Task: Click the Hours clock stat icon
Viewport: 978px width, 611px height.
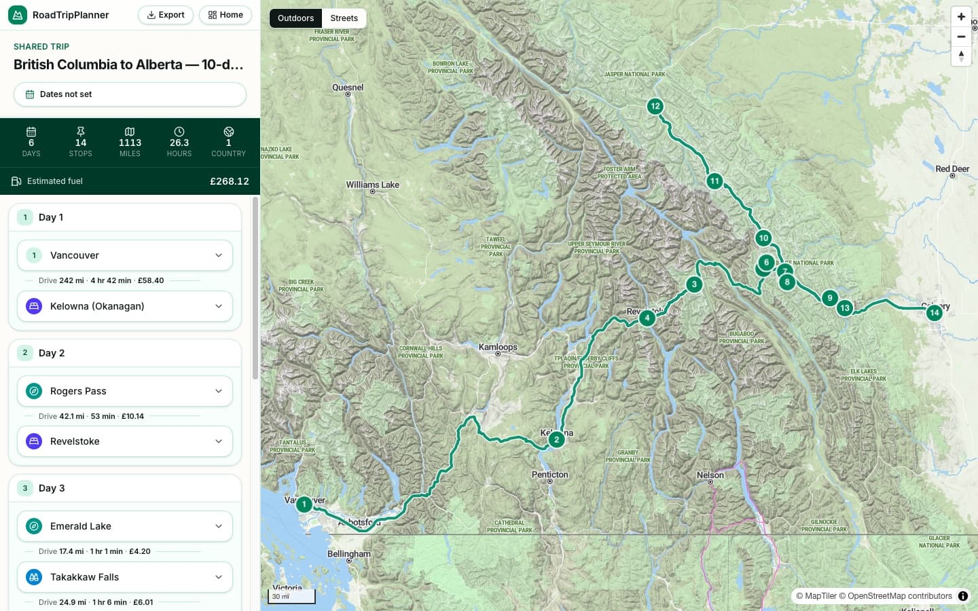Action: [x=179, y=132]
